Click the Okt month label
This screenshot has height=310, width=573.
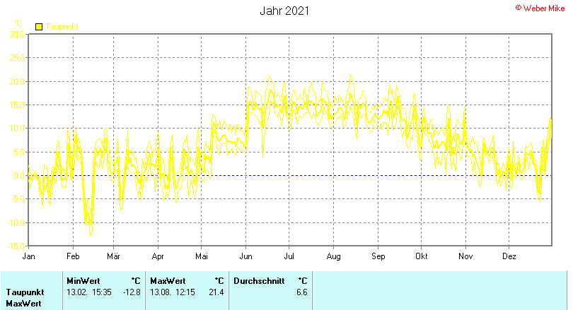pos(422,256)
